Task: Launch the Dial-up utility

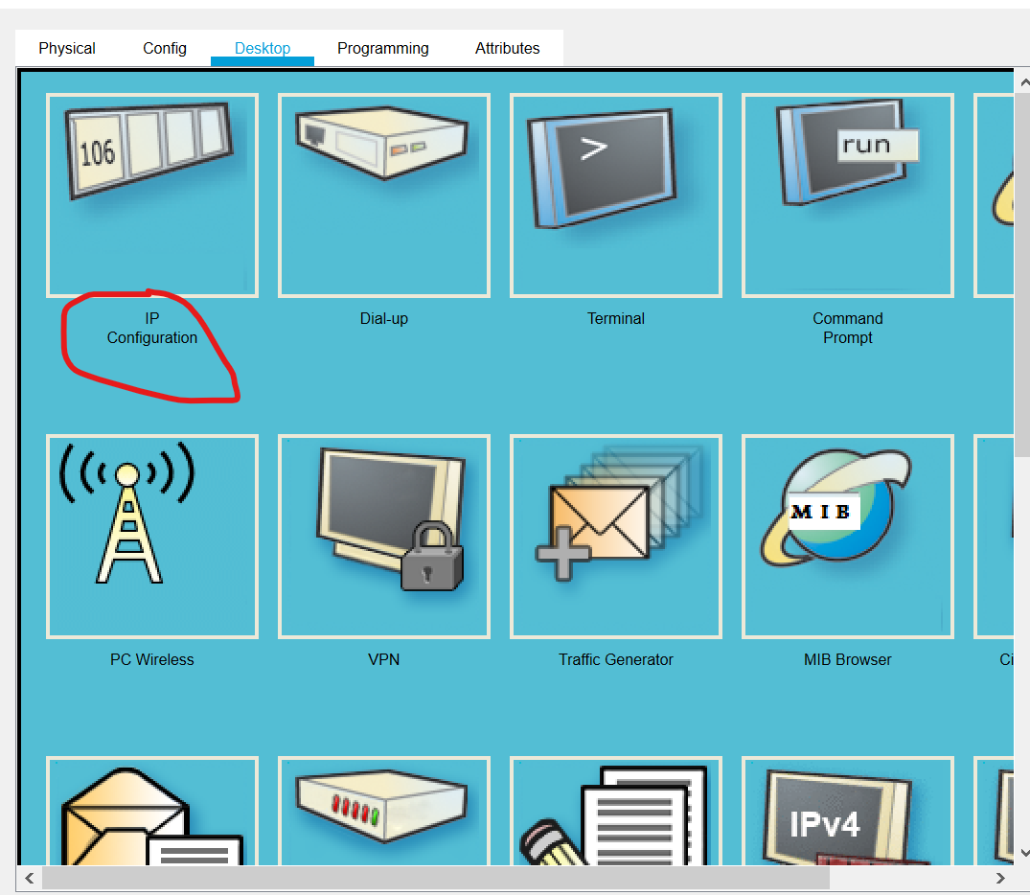Action: pyautogui.click(x=383, y=195)
